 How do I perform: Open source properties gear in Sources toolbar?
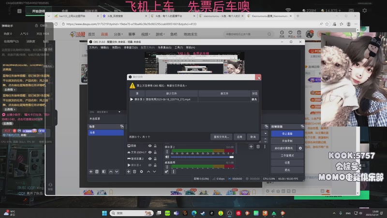(x=141, y=171)
